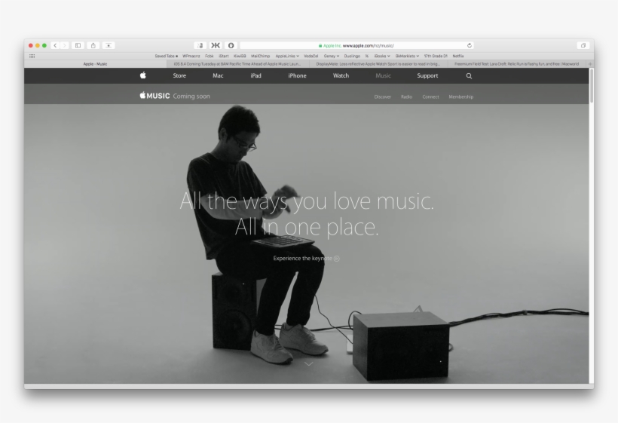Click the reload page icon
Screen dimensions: 618x423
[x=470, y=45]
